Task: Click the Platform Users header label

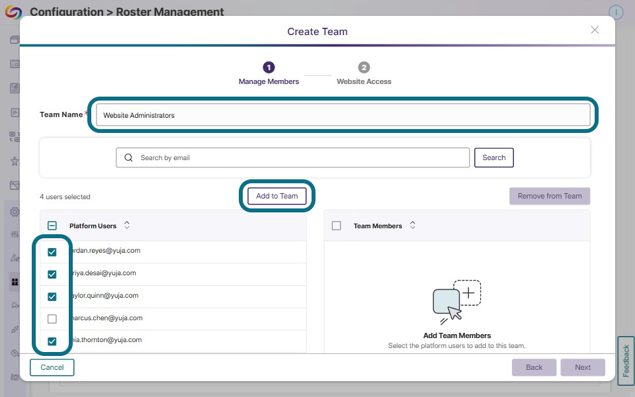Action: pos(93,226)
